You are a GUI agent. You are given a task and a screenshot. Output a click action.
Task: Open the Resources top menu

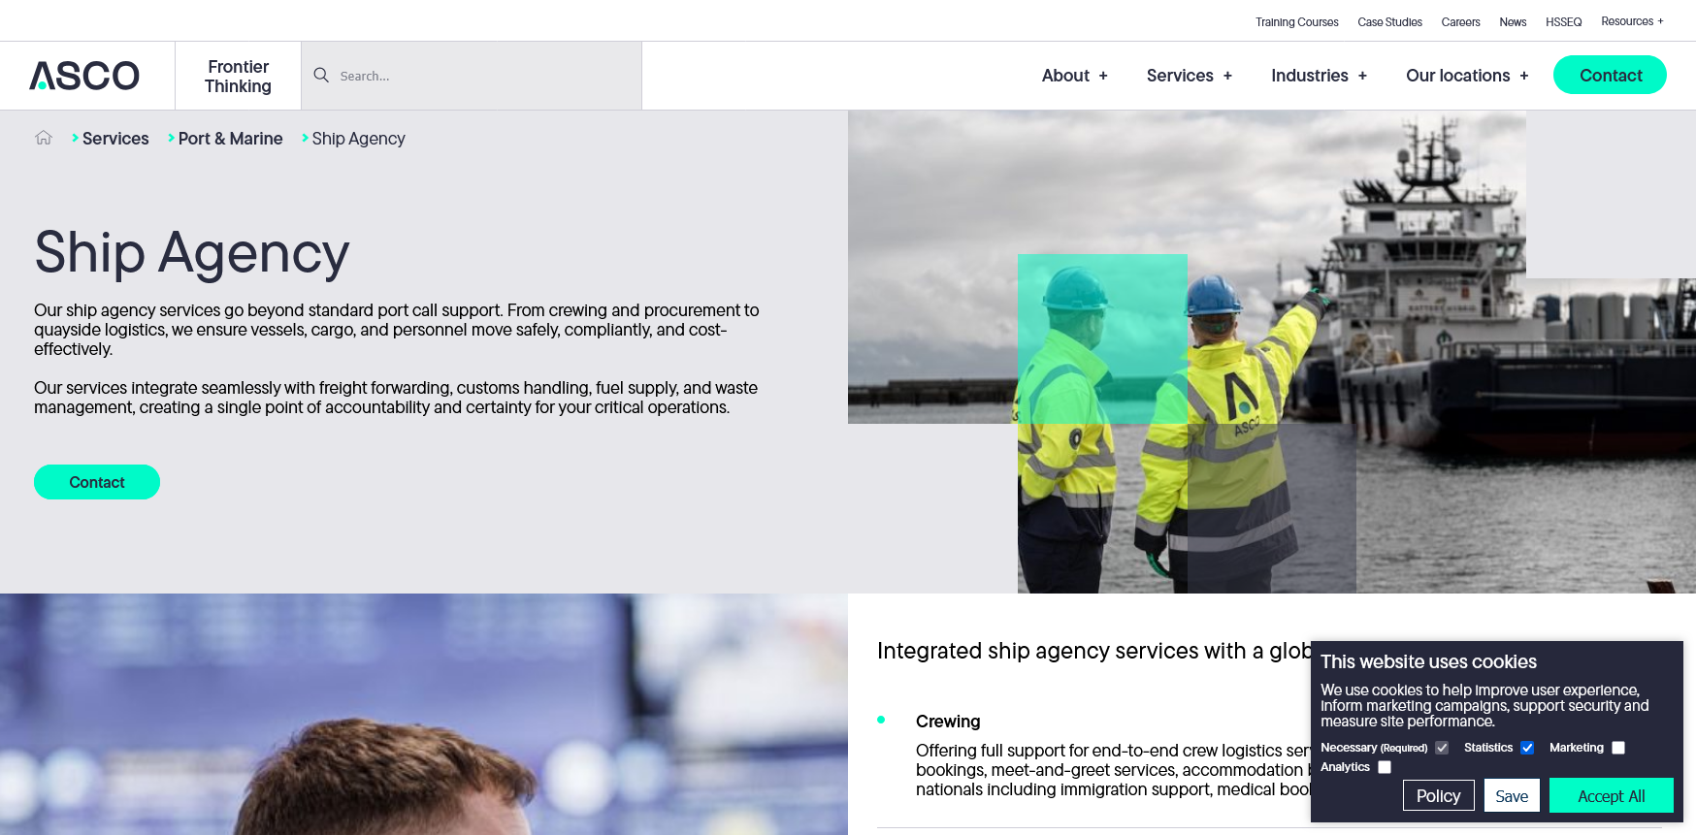[1627, 21]
